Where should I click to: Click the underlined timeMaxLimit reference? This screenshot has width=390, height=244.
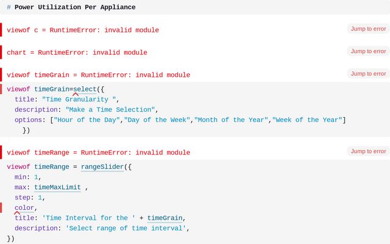[57, 187]
